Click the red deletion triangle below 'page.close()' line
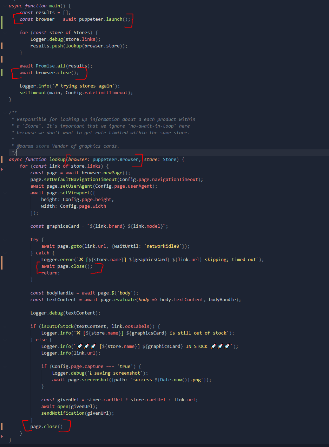Image resolution: width=329 pixels, height=447 pixels. click(2, 436)
